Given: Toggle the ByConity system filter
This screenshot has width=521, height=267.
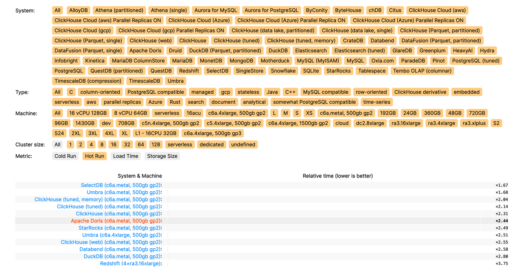Looking at the screenshot, I should click(x=316, y=10).
